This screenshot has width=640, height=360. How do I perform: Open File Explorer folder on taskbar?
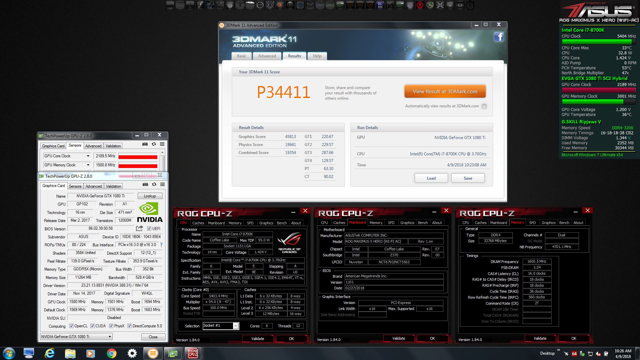click(70, 353)
